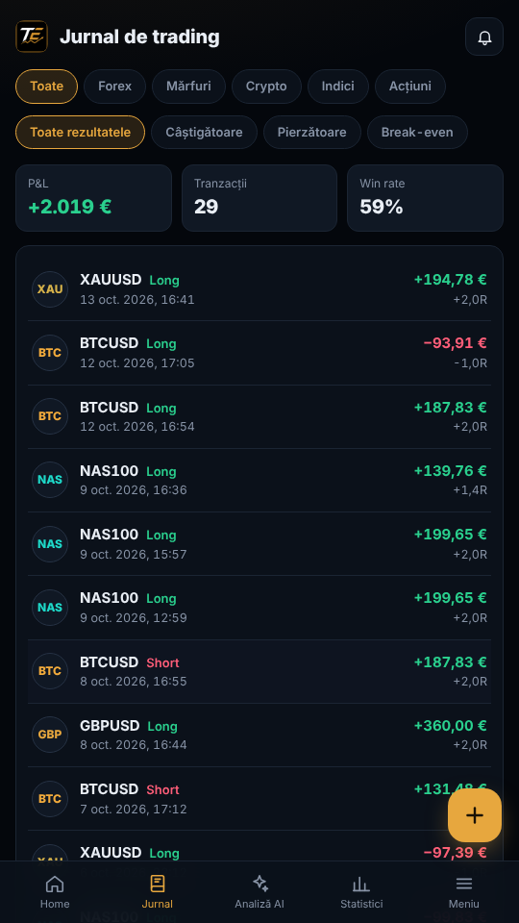
Task: Open BTCUSD Short trade on 8 oct.
Action: click(x=259, y=672)
